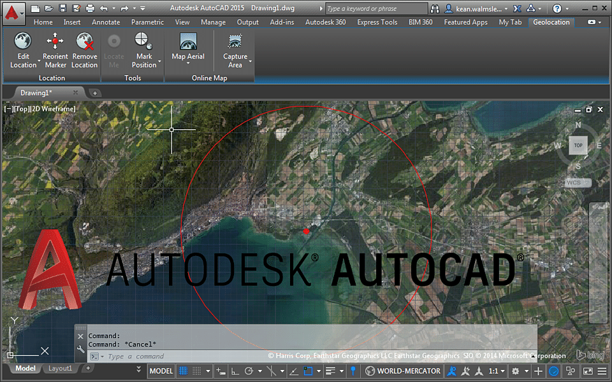Click TOP on the ViewCube
This screenshot has width=612, height=382.
(x=578, y=145)
